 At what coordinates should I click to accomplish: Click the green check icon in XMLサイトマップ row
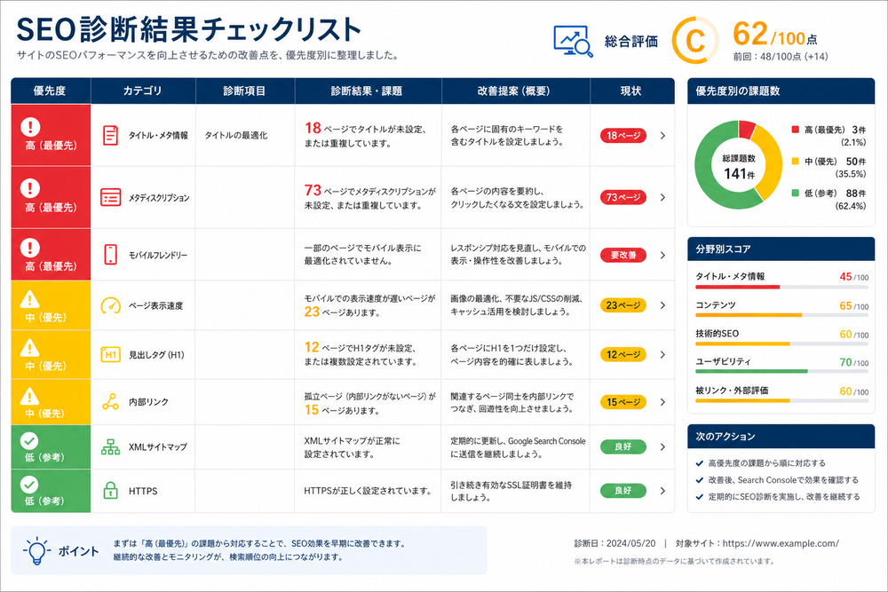pos(29,440)
